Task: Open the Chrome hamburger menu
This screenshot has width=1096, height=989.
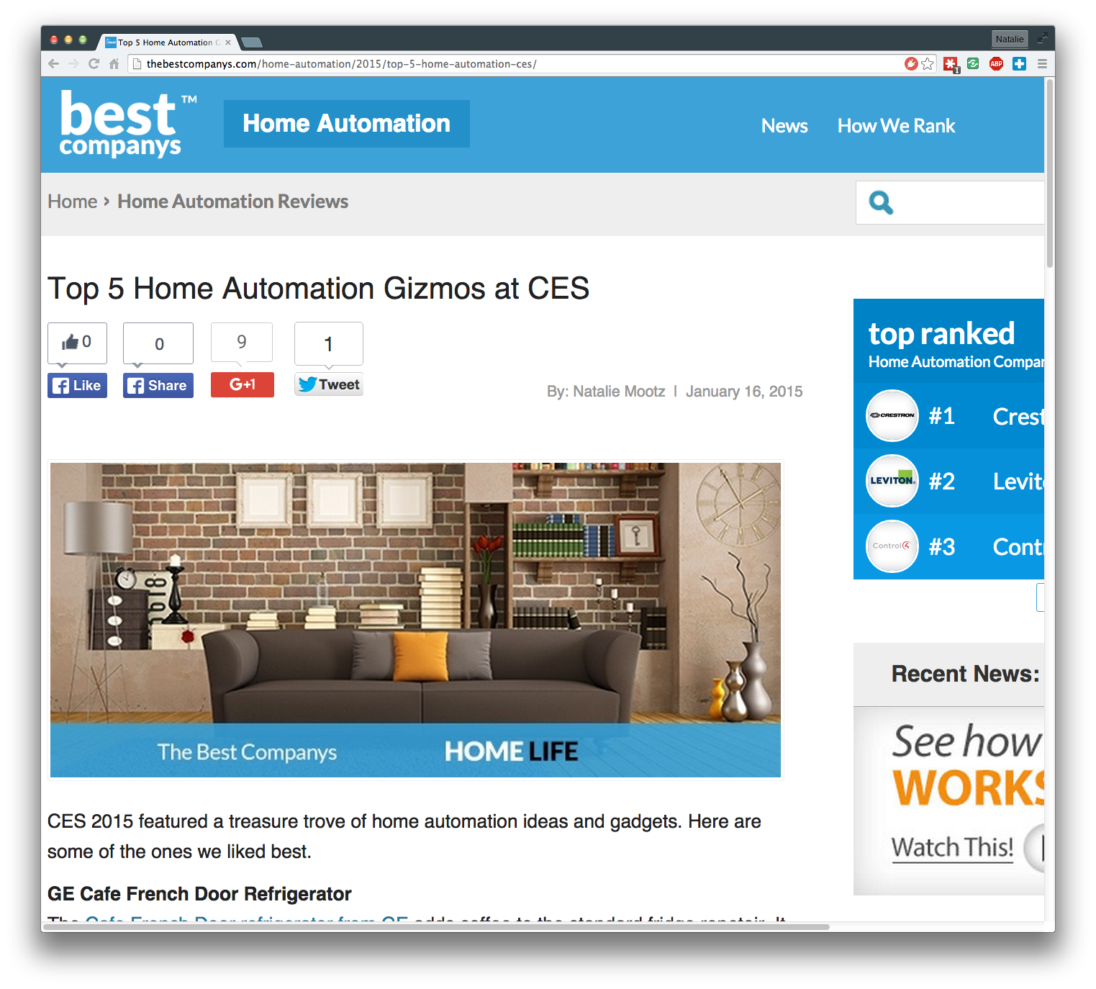Action: coord(1041,63)
